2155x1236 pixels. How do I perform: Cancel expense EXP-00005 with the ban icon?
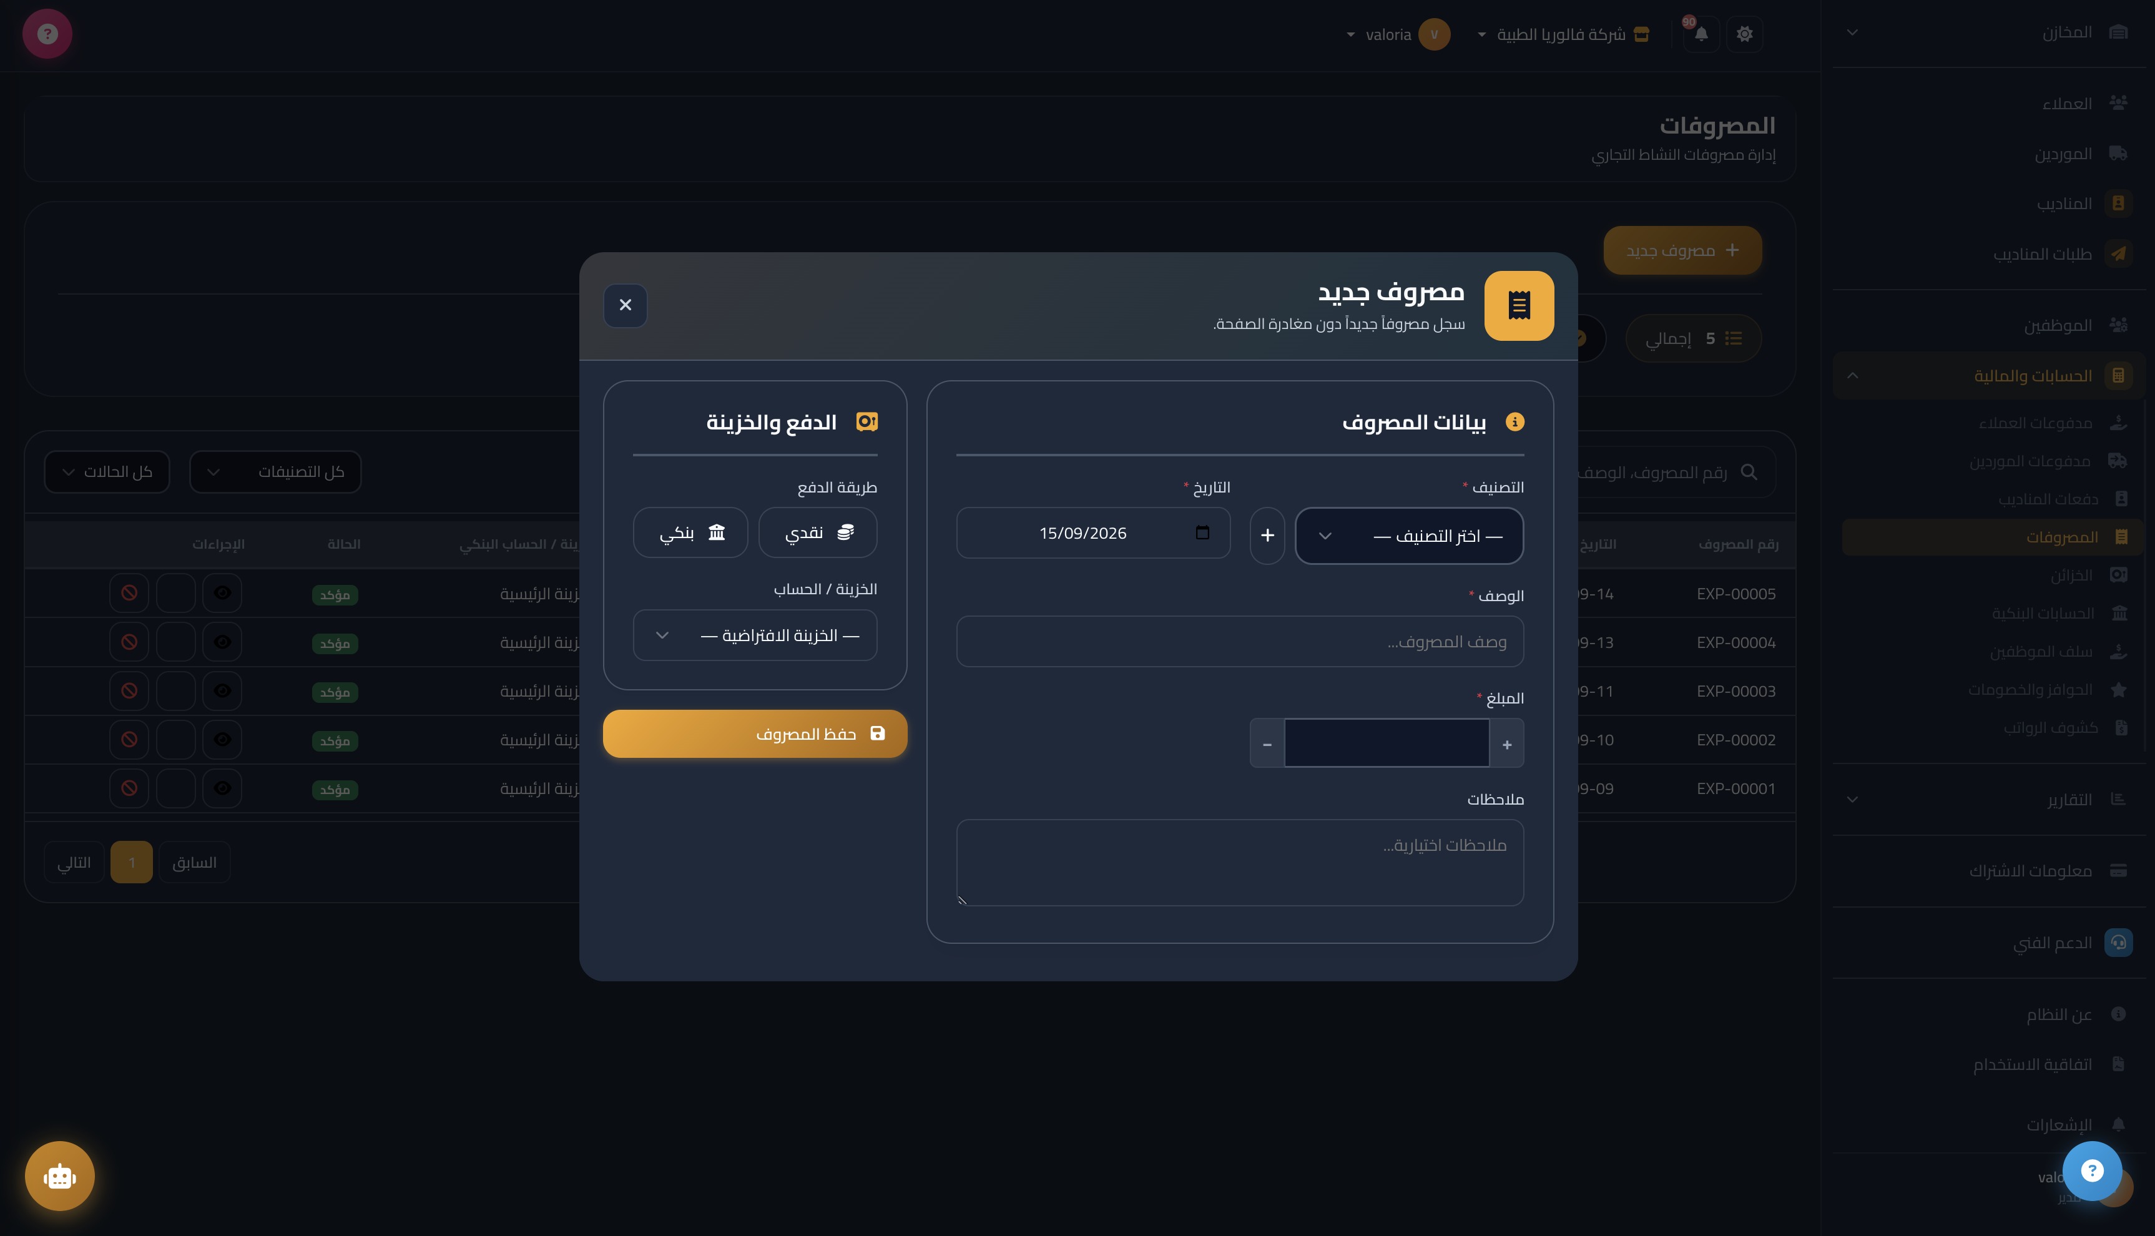coord(129,592)
